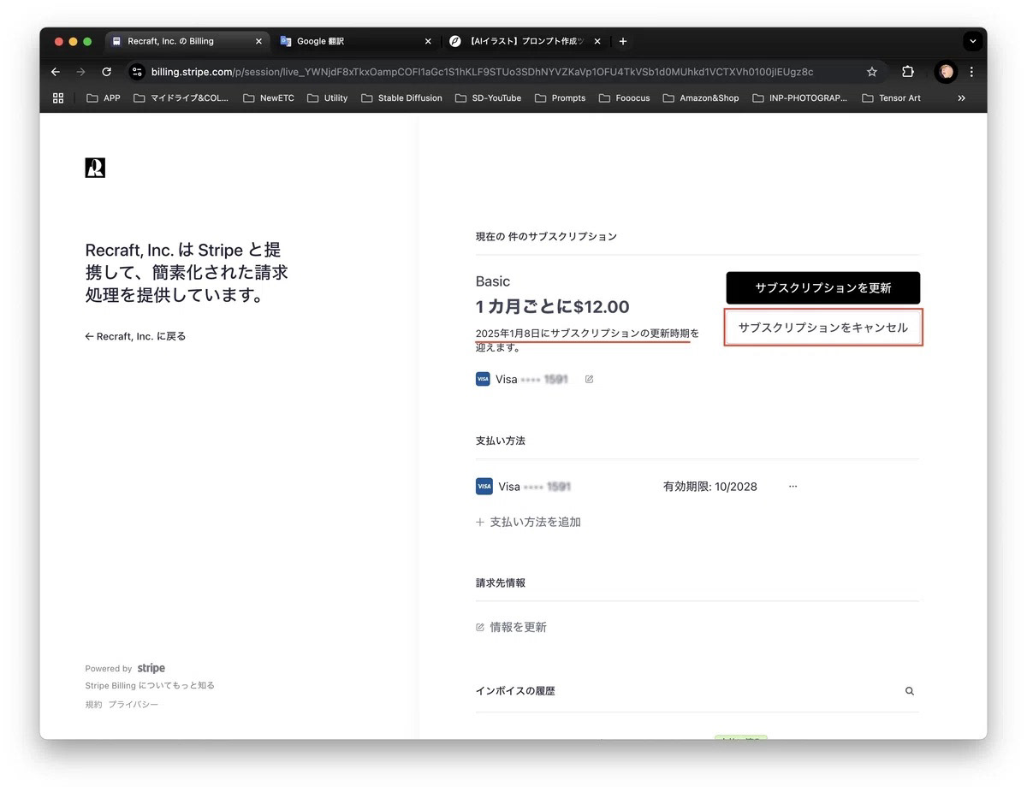Image resolution: width=1027 pixels, height=792 pixels.
Task: Click the browser back arrow
Action: (56, 72)
